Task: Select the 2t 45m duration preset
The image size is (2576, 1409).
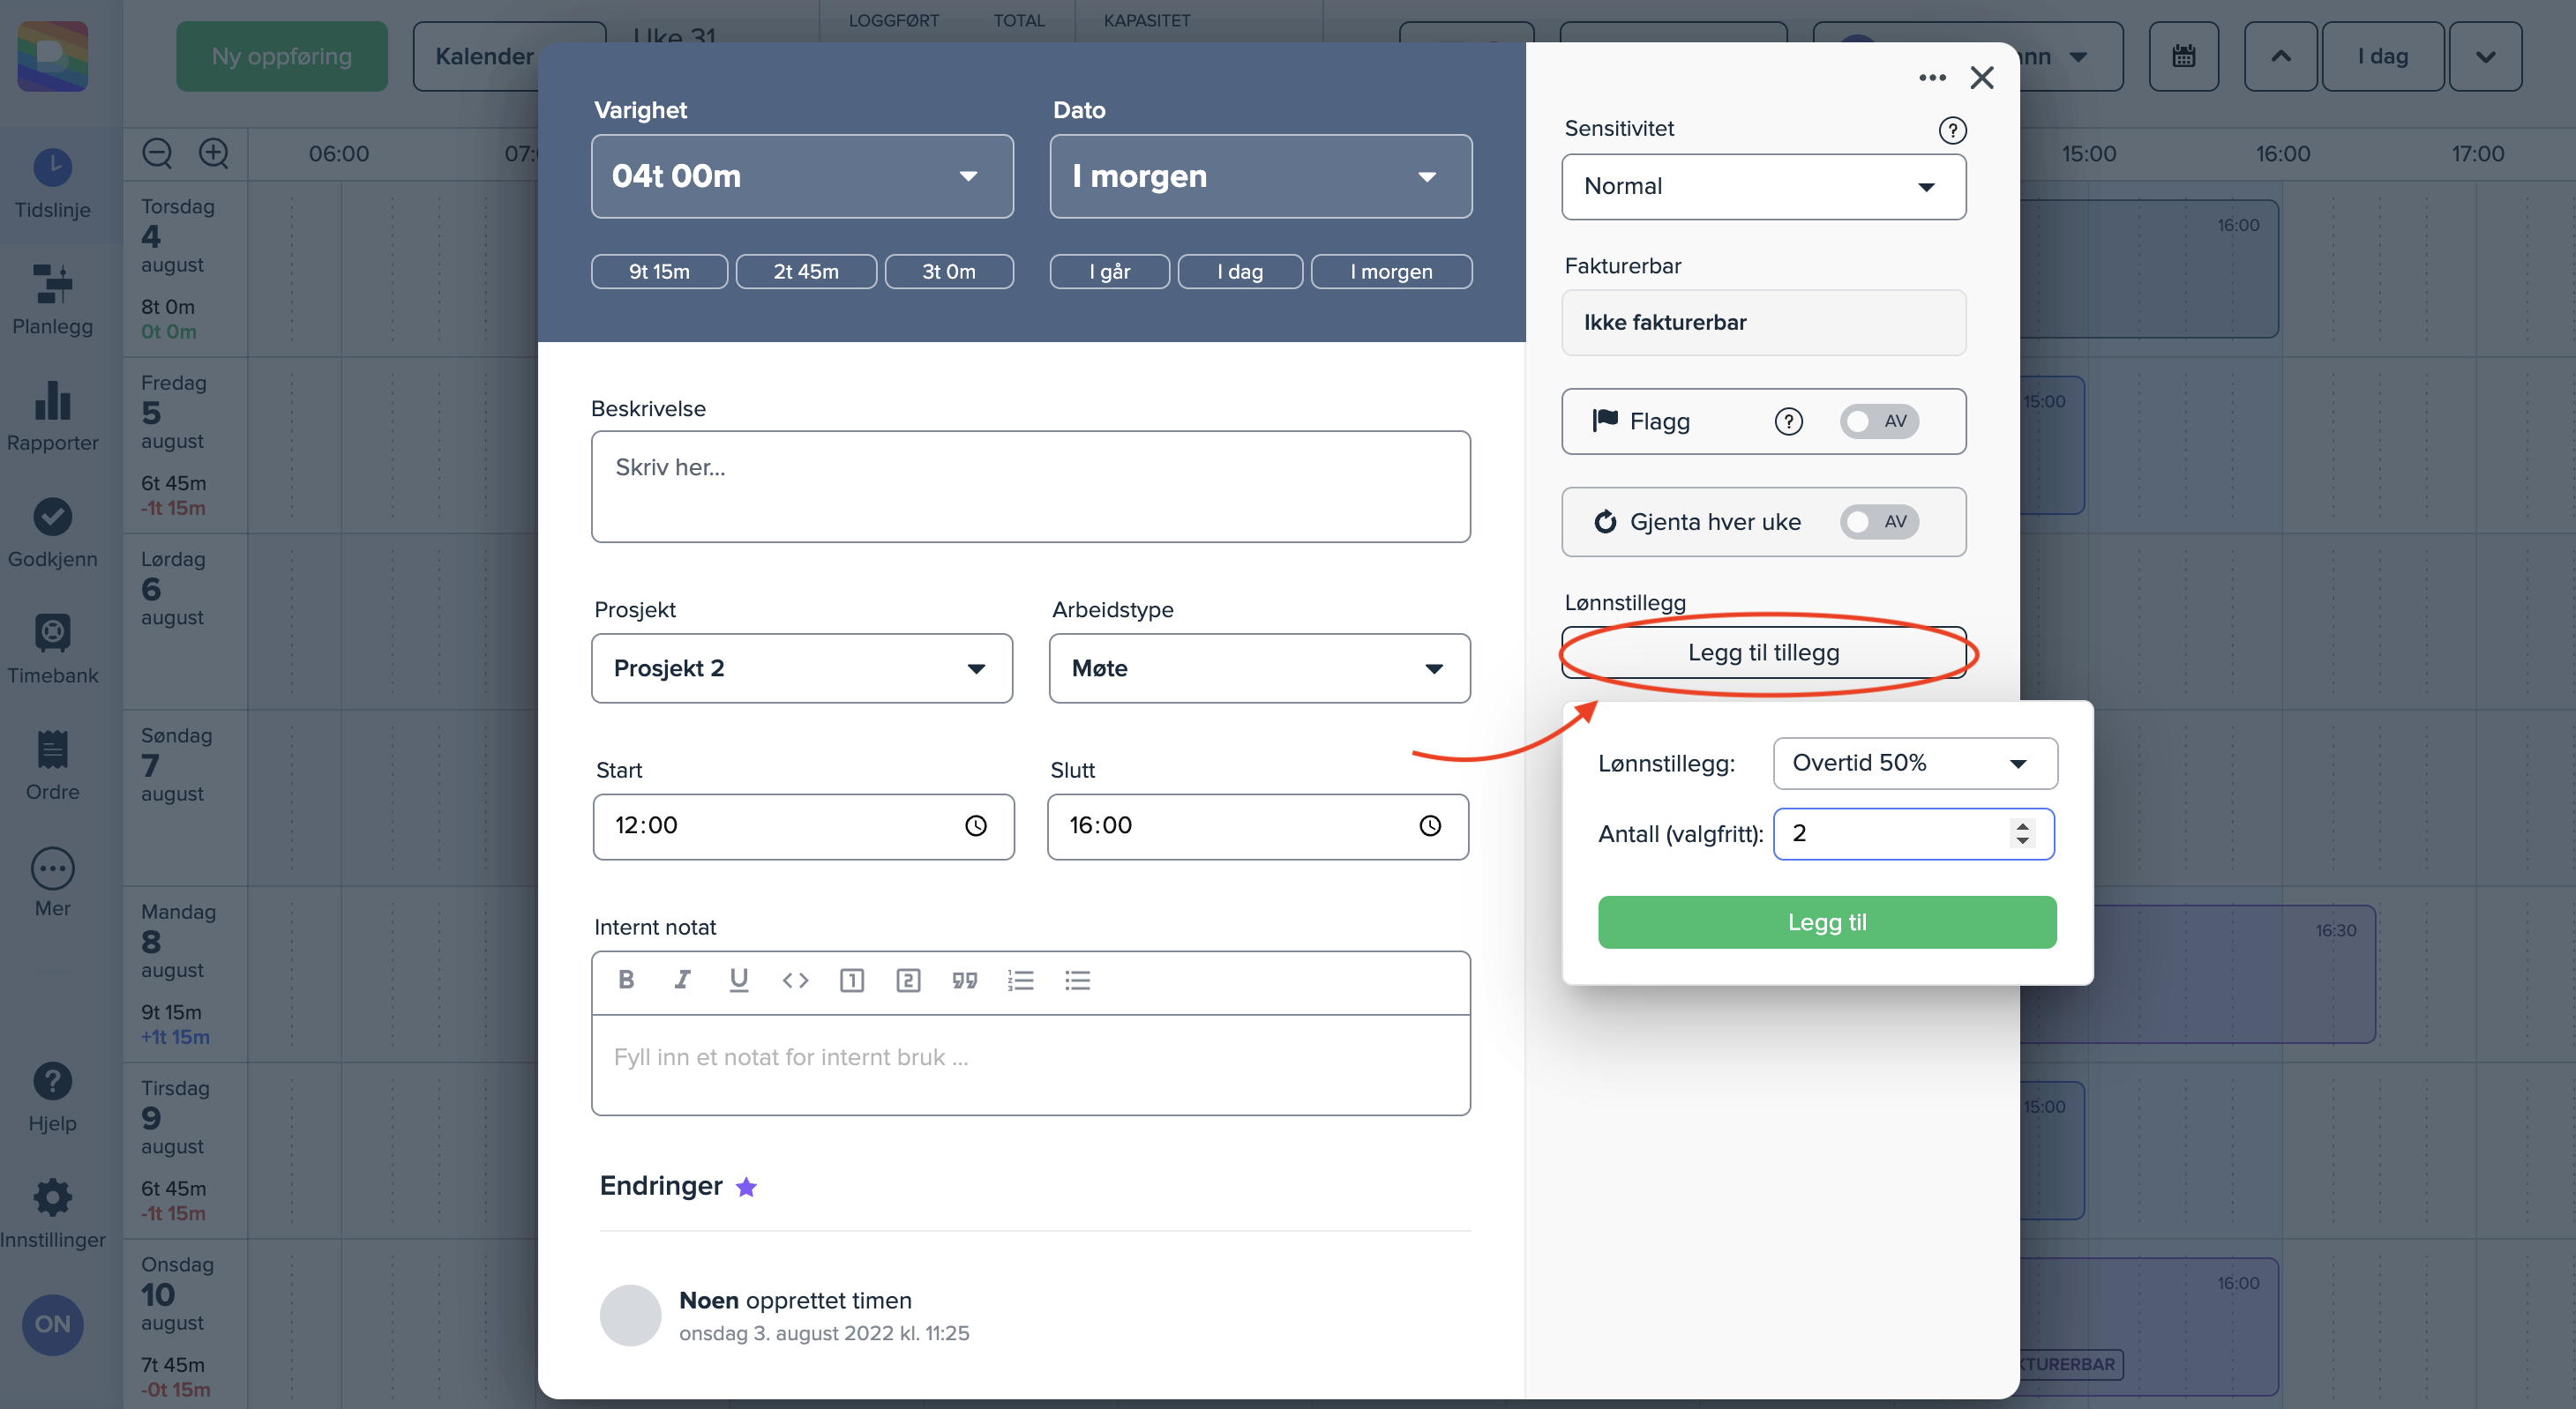Action: (806, 272)
